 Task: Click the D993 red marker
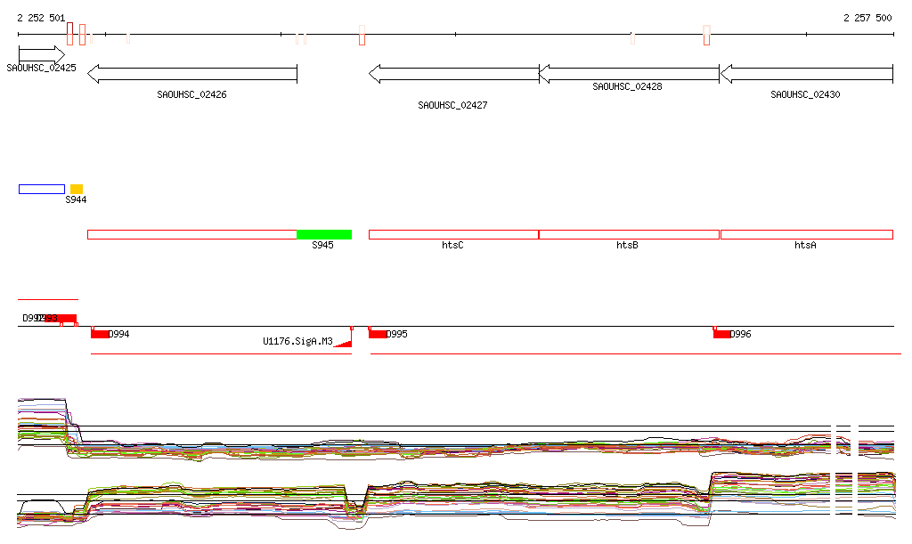pos(61,318)
